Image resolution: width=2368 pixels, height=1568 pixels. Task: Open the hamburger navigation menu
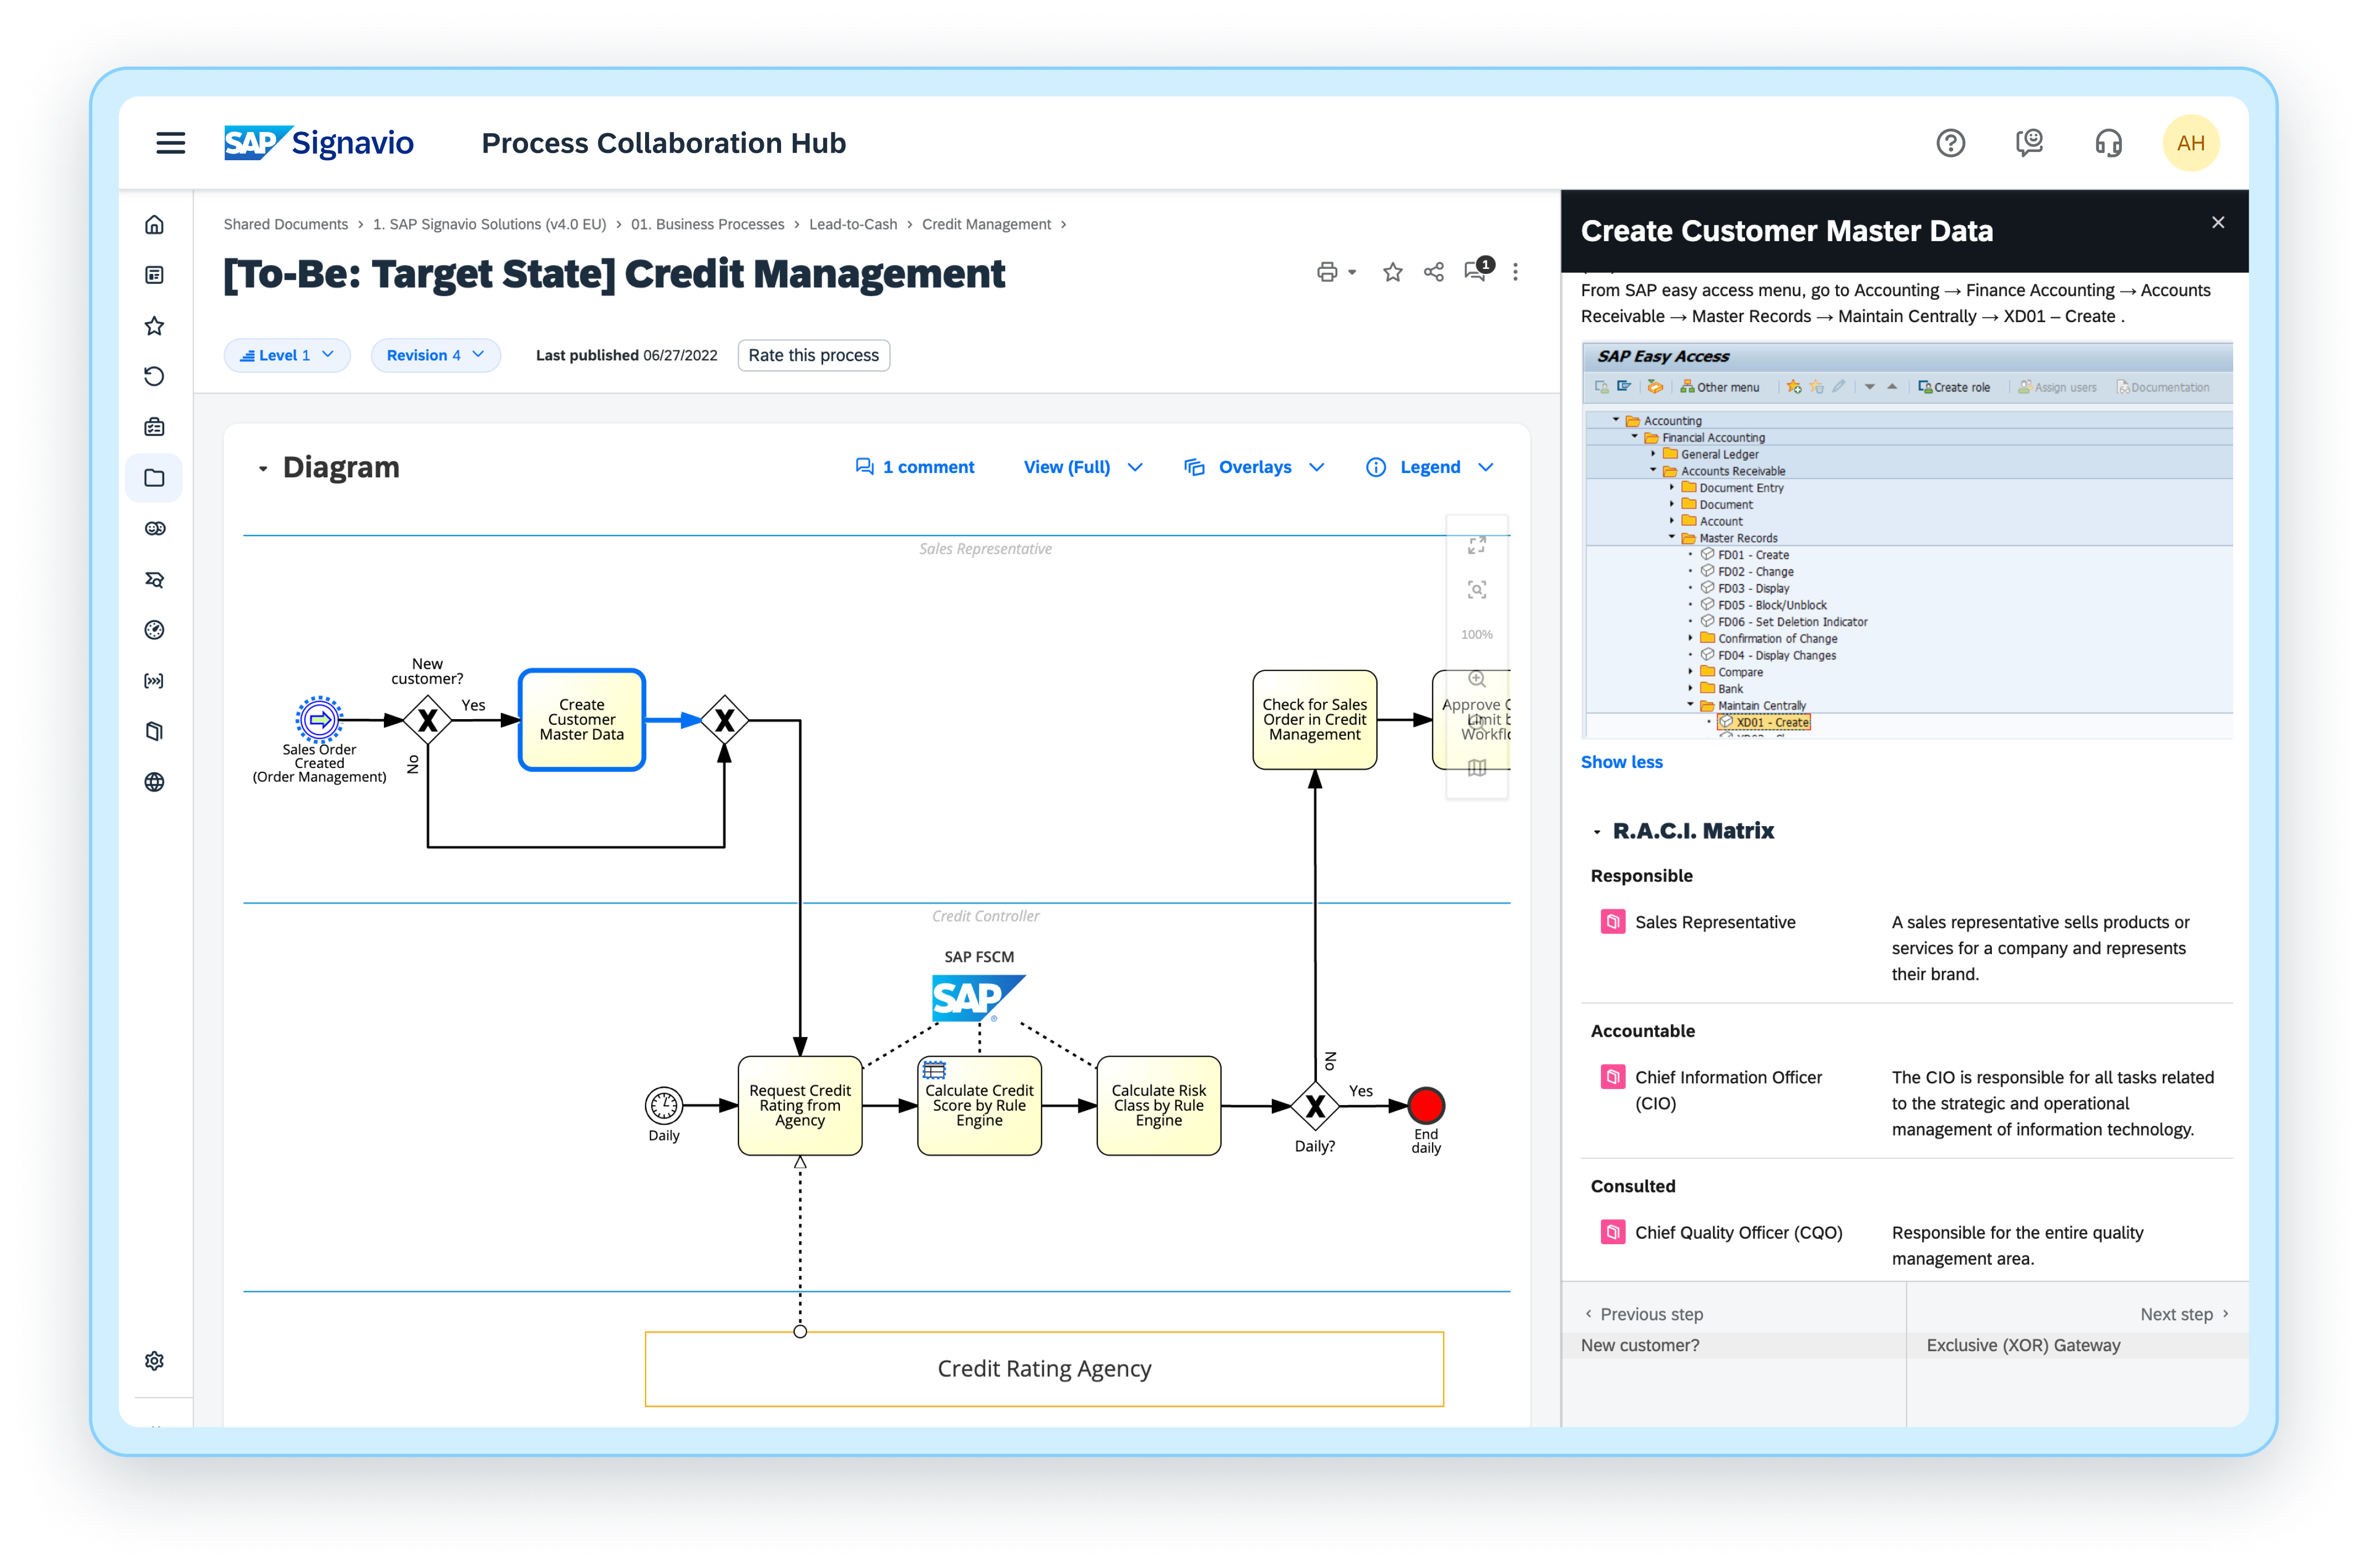pyautogui.click(x=171, y=143)
